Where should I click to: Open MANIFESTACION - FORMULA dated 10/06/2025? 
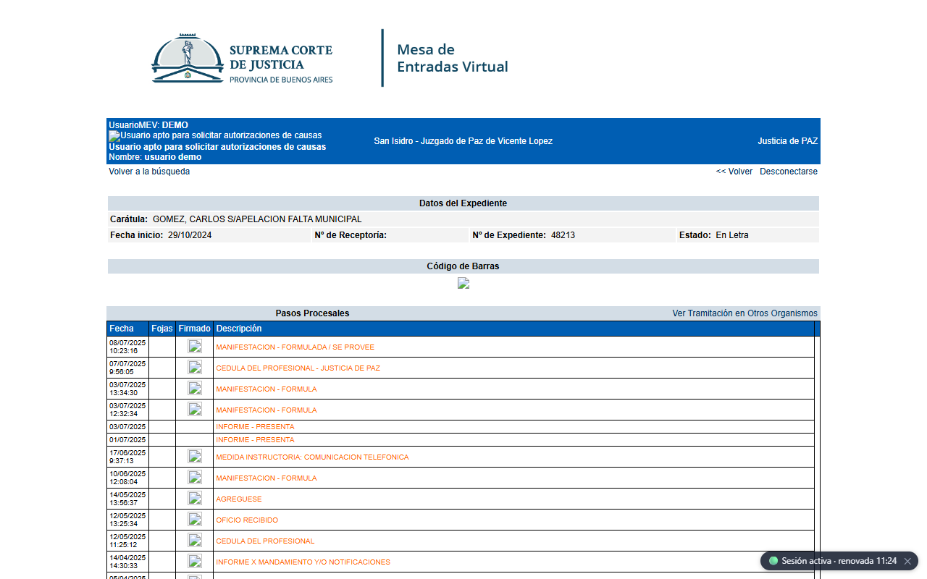click(267, 478)
